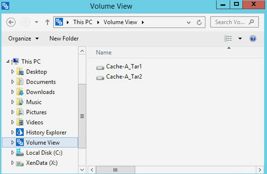Select Music in the navigation tree
267x174 pixels.
pos(33,102)
